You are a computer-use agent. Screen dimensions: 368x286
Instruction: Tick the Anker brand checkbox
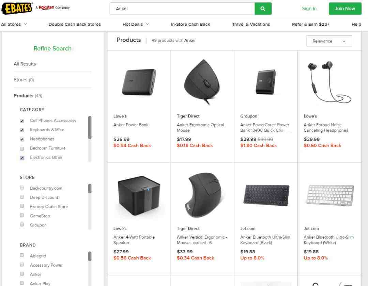point(22,274)
